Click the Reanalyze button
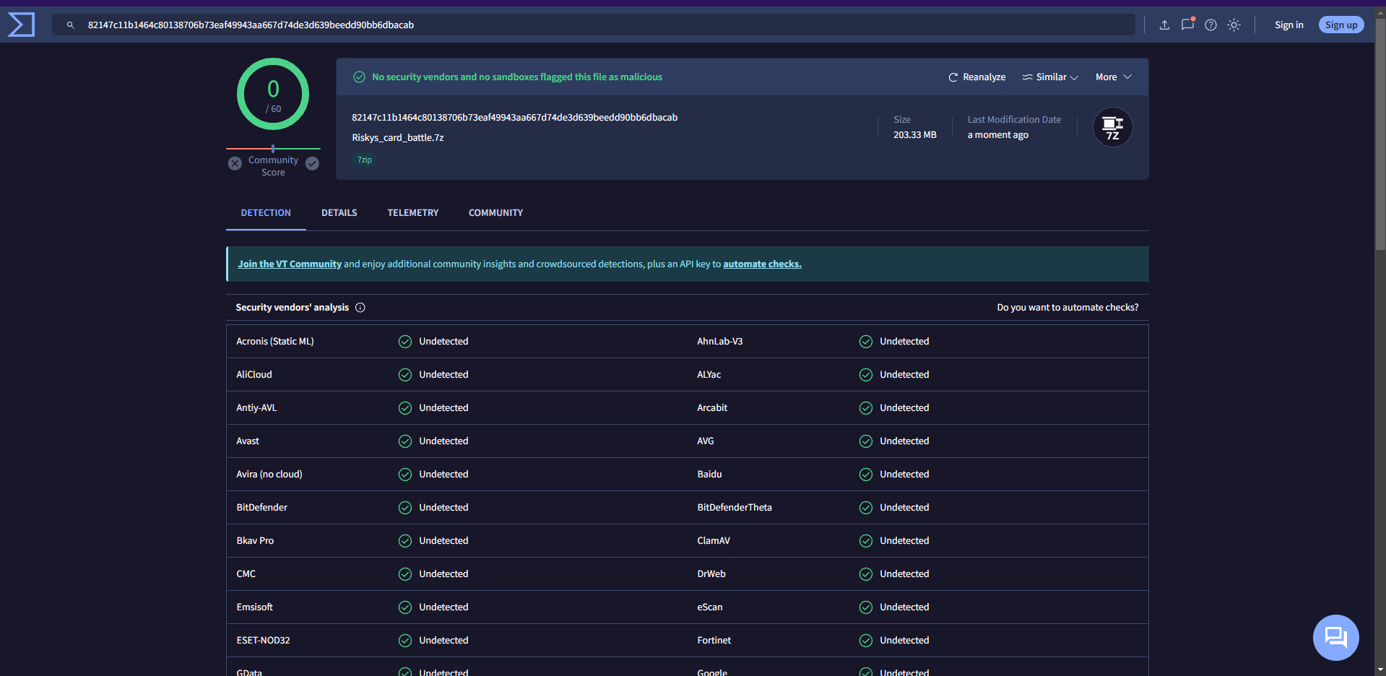The width and height of the screenshot is (1386, 676). (976, 77)
